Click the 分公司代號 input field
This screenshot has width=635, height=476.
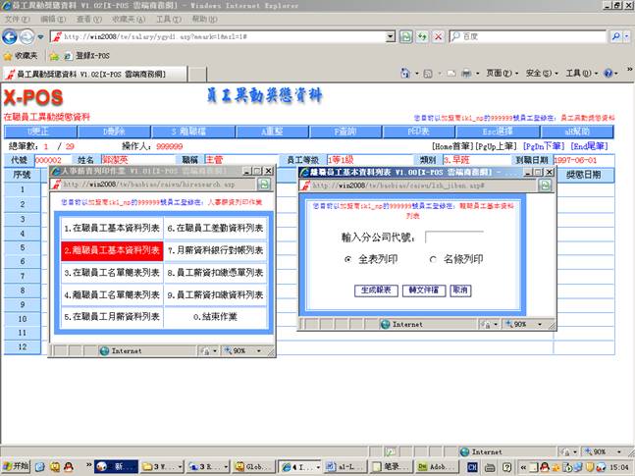tap(453, 238)
